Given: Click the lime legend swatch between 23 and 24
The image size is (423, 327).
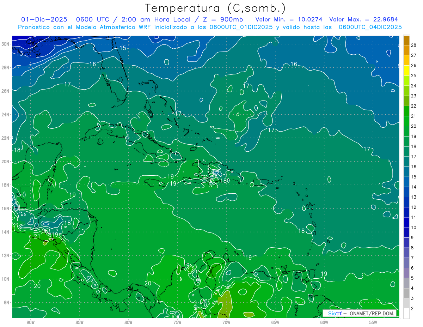Looking at the screenshot, I should pos(406,91).
